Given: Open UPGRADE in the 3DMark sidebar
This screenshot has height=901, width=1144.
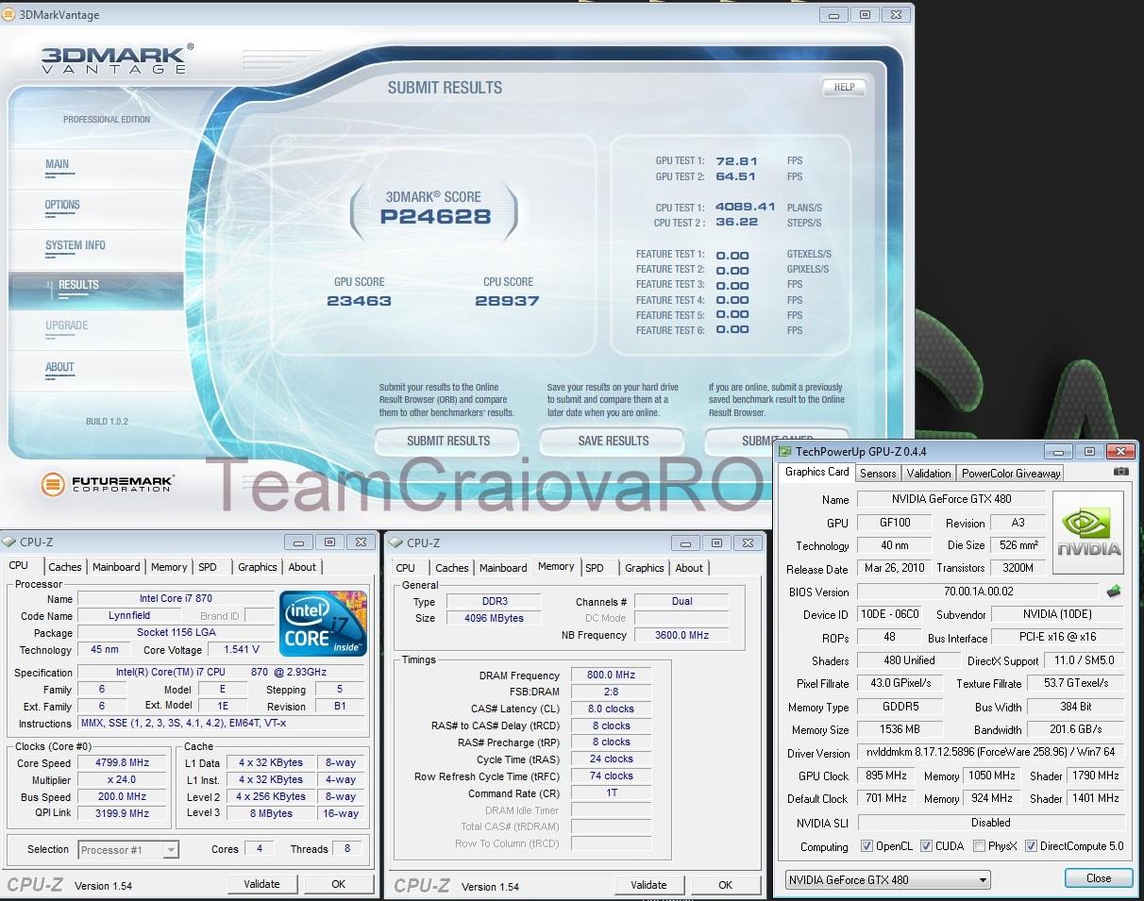Looking at the screenshot, I should pos(66,325).
